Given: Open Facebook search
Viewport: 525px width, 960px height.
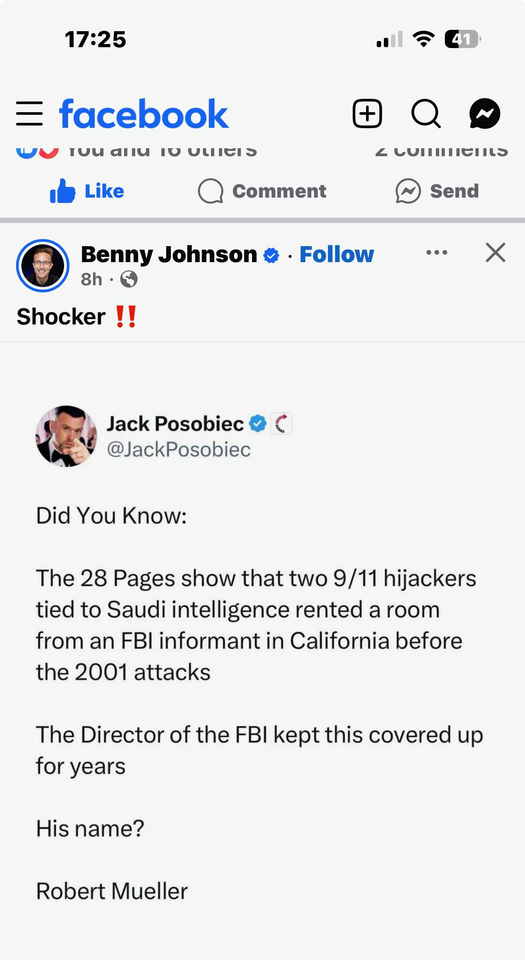Looking at the screenshot, I should [426, 113].
